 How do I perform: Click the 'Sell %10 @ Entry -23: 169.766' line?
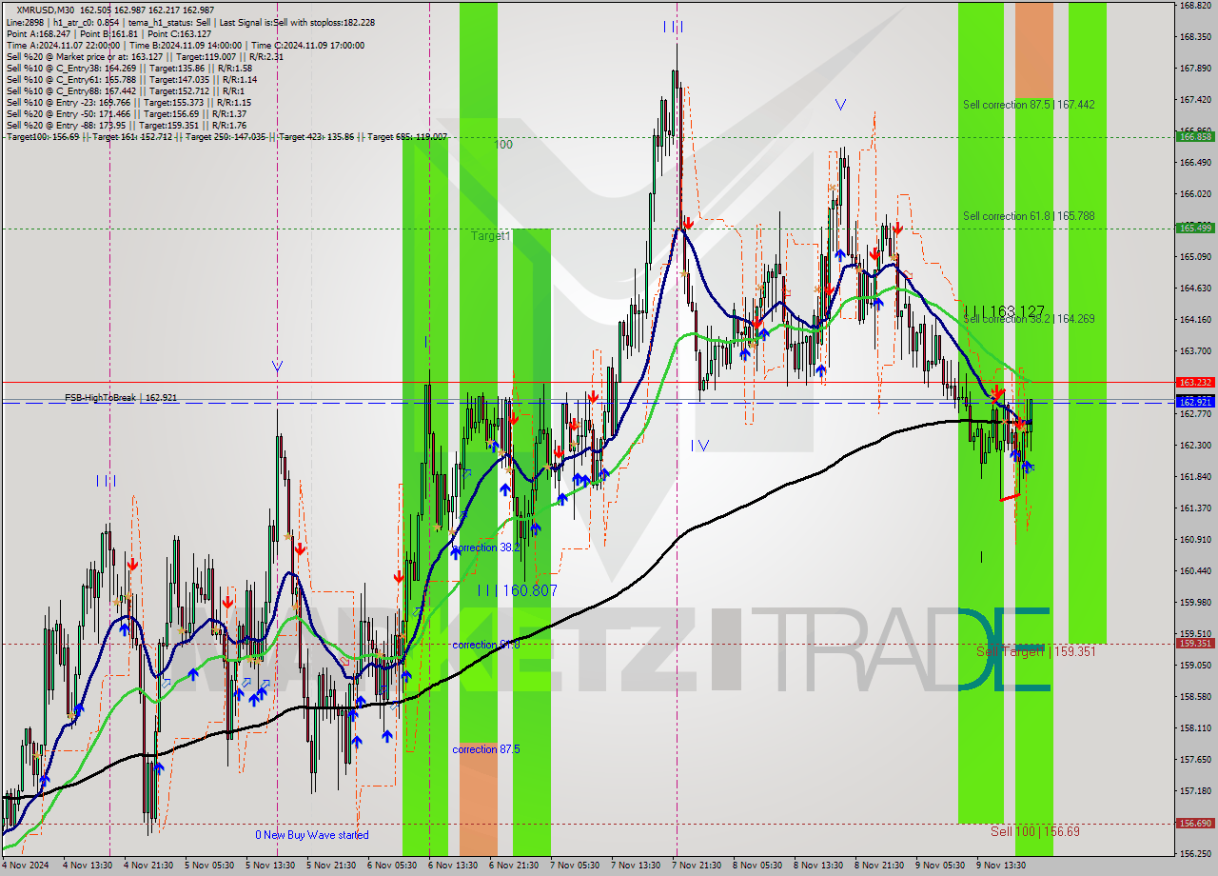128,102
